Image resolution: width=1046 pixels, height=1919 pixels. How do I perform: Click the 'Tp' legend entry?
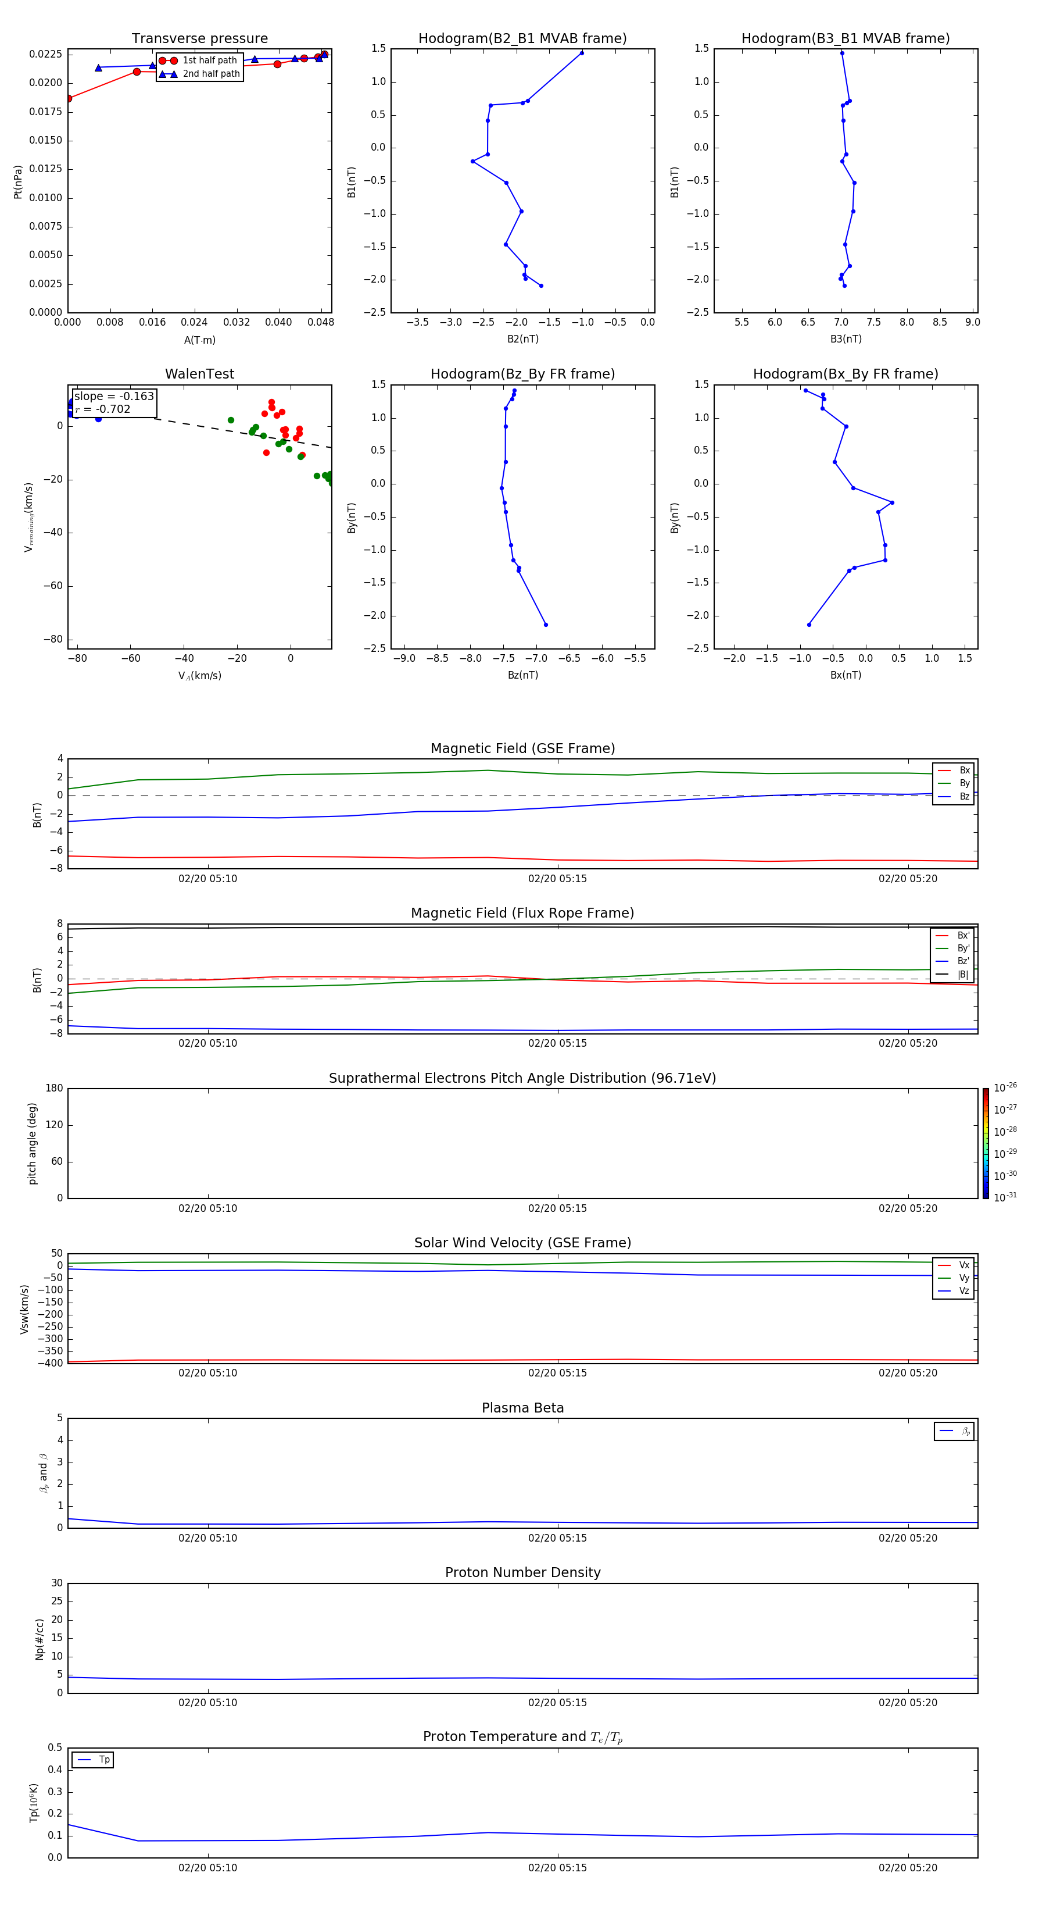93,1760
